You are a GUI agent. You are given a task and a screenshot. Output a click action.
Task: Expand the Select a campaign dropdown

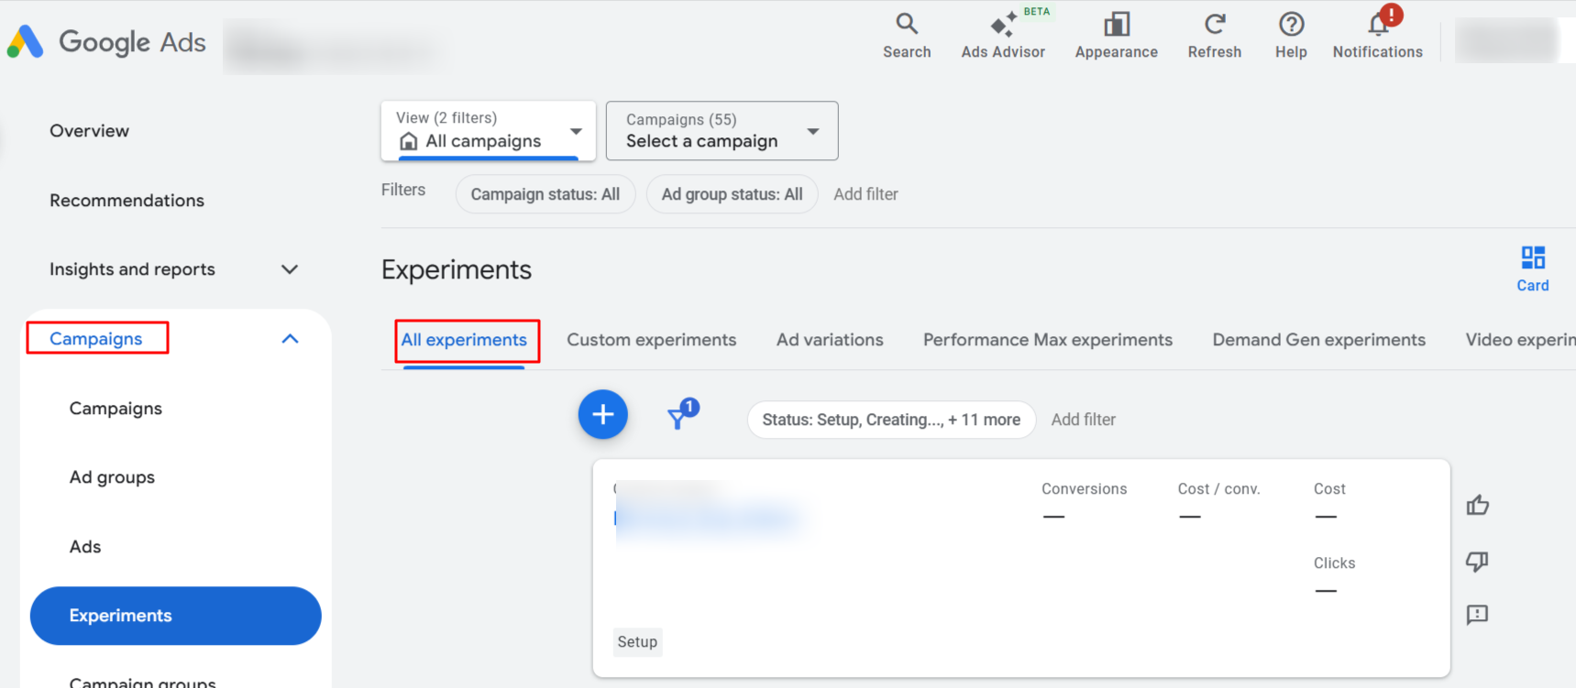[x=722, y=131]
